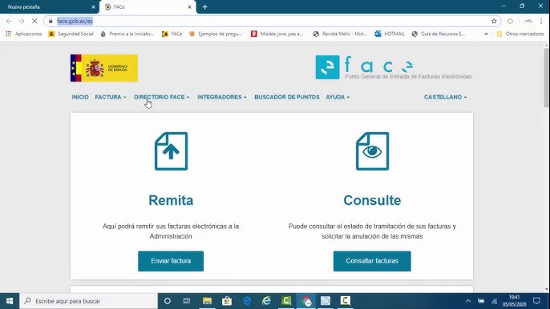Click the Gobierno de España emblem

tap(104, 68)
